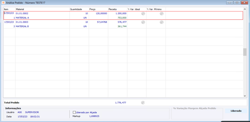Minimize the Análise Pedido window
Viewport: 250px width, 122px height.
(230, 2)
